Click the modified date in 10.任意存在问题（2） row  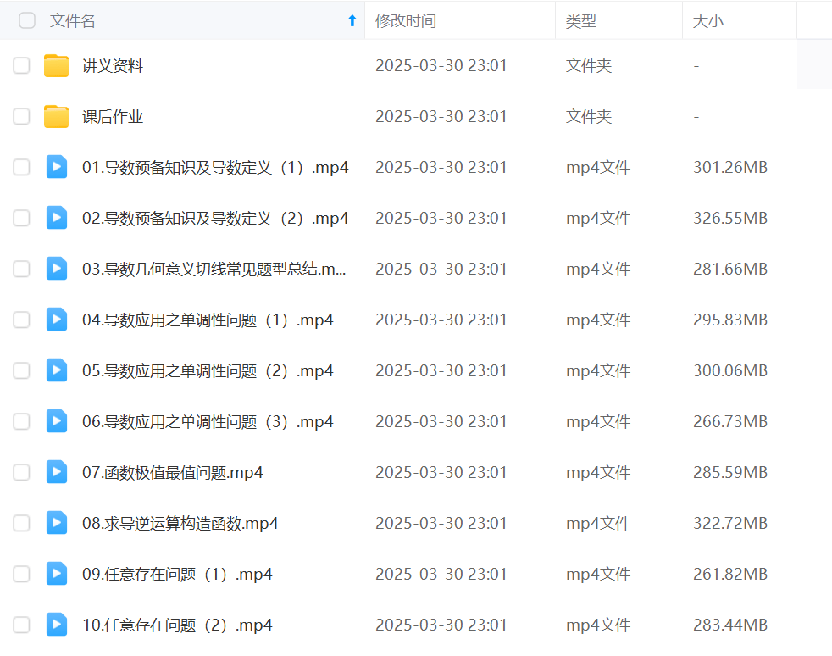(x=441, y=625)
